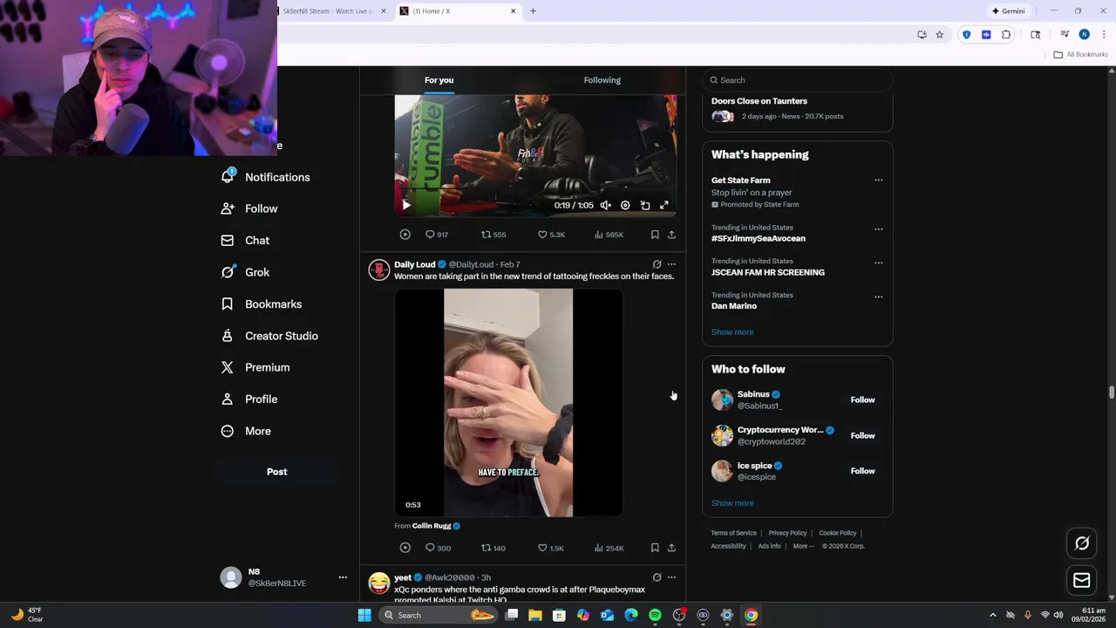The image size is (1116, 628).
Task: Open more options for State Farm trend
Action: tap(879, 181)
